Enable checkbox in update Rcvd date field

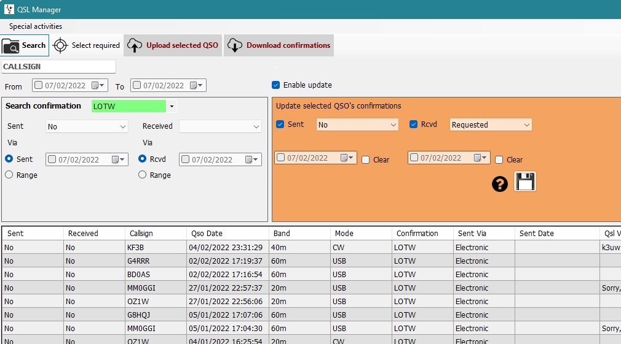click(414, 158)
